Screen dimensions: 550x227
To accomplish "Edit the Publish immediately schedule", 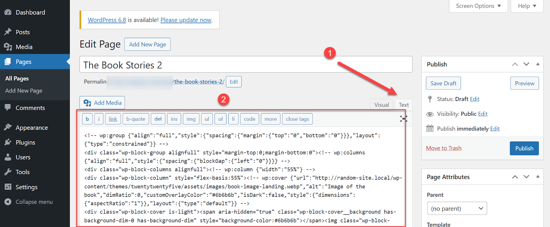I will tap(495, 129).
